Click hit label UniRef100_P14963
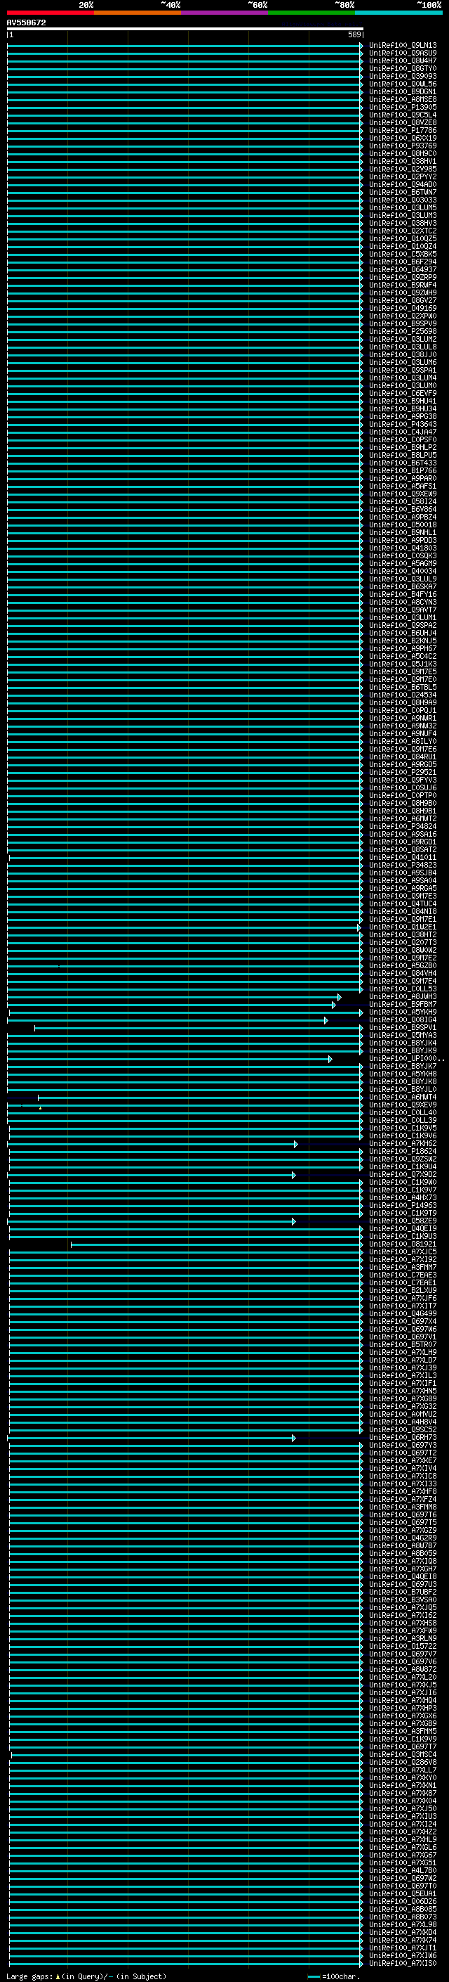The image size is (449, 1982). (403, 1206)
